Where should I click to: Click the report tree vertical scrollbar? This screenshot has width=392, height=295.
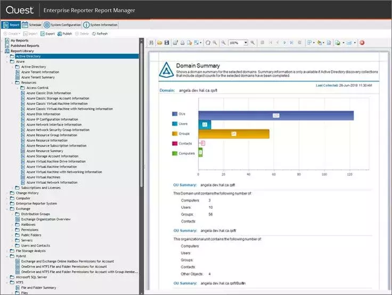142,112
